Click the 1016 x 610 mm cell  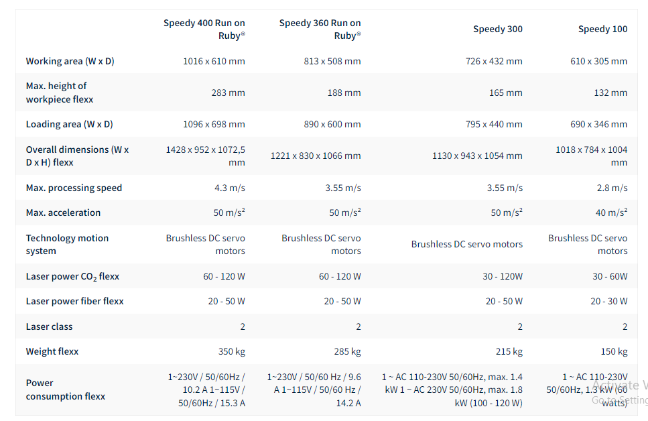coord(214,62)
